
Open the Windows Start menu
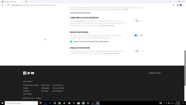tap(2, 103)
